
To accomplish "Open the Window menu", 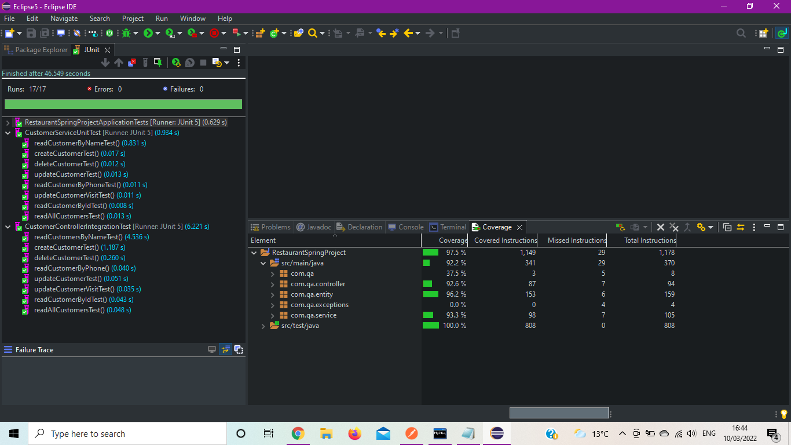I will coord(193,19).
